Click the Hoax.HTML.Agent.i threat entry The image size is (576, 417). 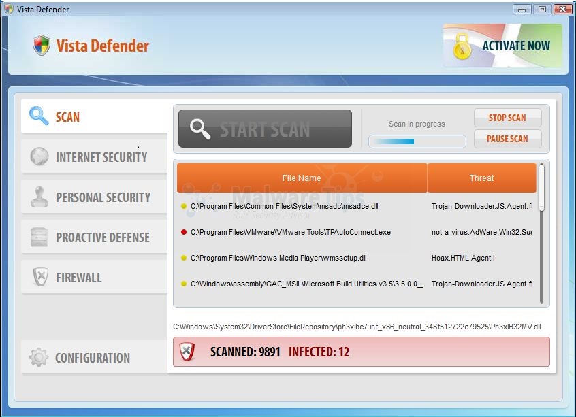click(x=463, y=258)
